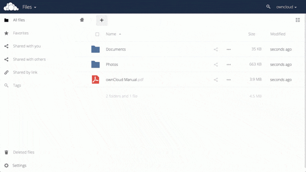This screenshot has height=172, width=306.
Task: Toggle the select all files checkbox
Action: (x=97, y=34)
